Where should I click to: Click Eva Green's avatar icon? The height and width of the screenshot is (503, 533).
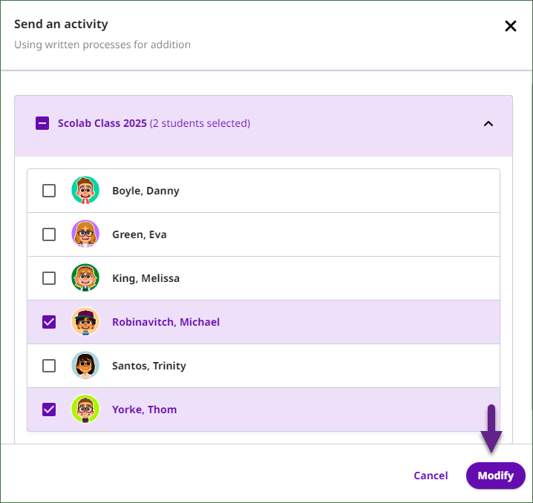(x=85, y=234)
